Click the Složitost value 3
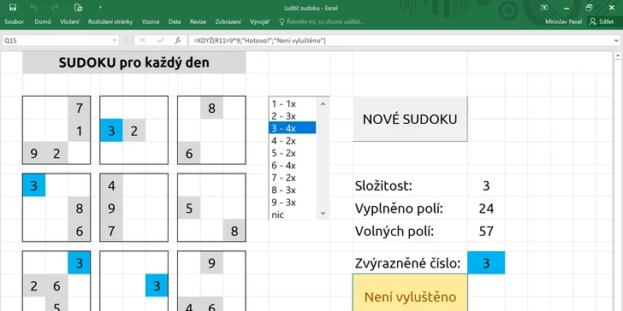Image resolution: width=623 pixels, height=311 pixels. point(486,185)
